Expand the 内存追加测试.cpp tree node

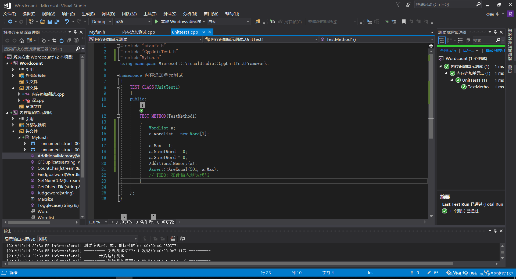pos(19,94)
